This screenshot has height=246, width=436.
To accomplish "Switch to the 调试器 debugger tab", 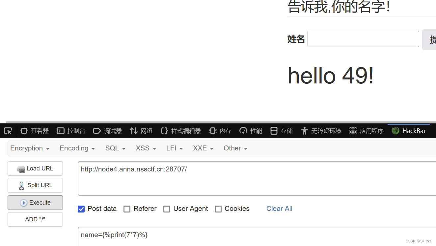I will [x=107, y=131].
